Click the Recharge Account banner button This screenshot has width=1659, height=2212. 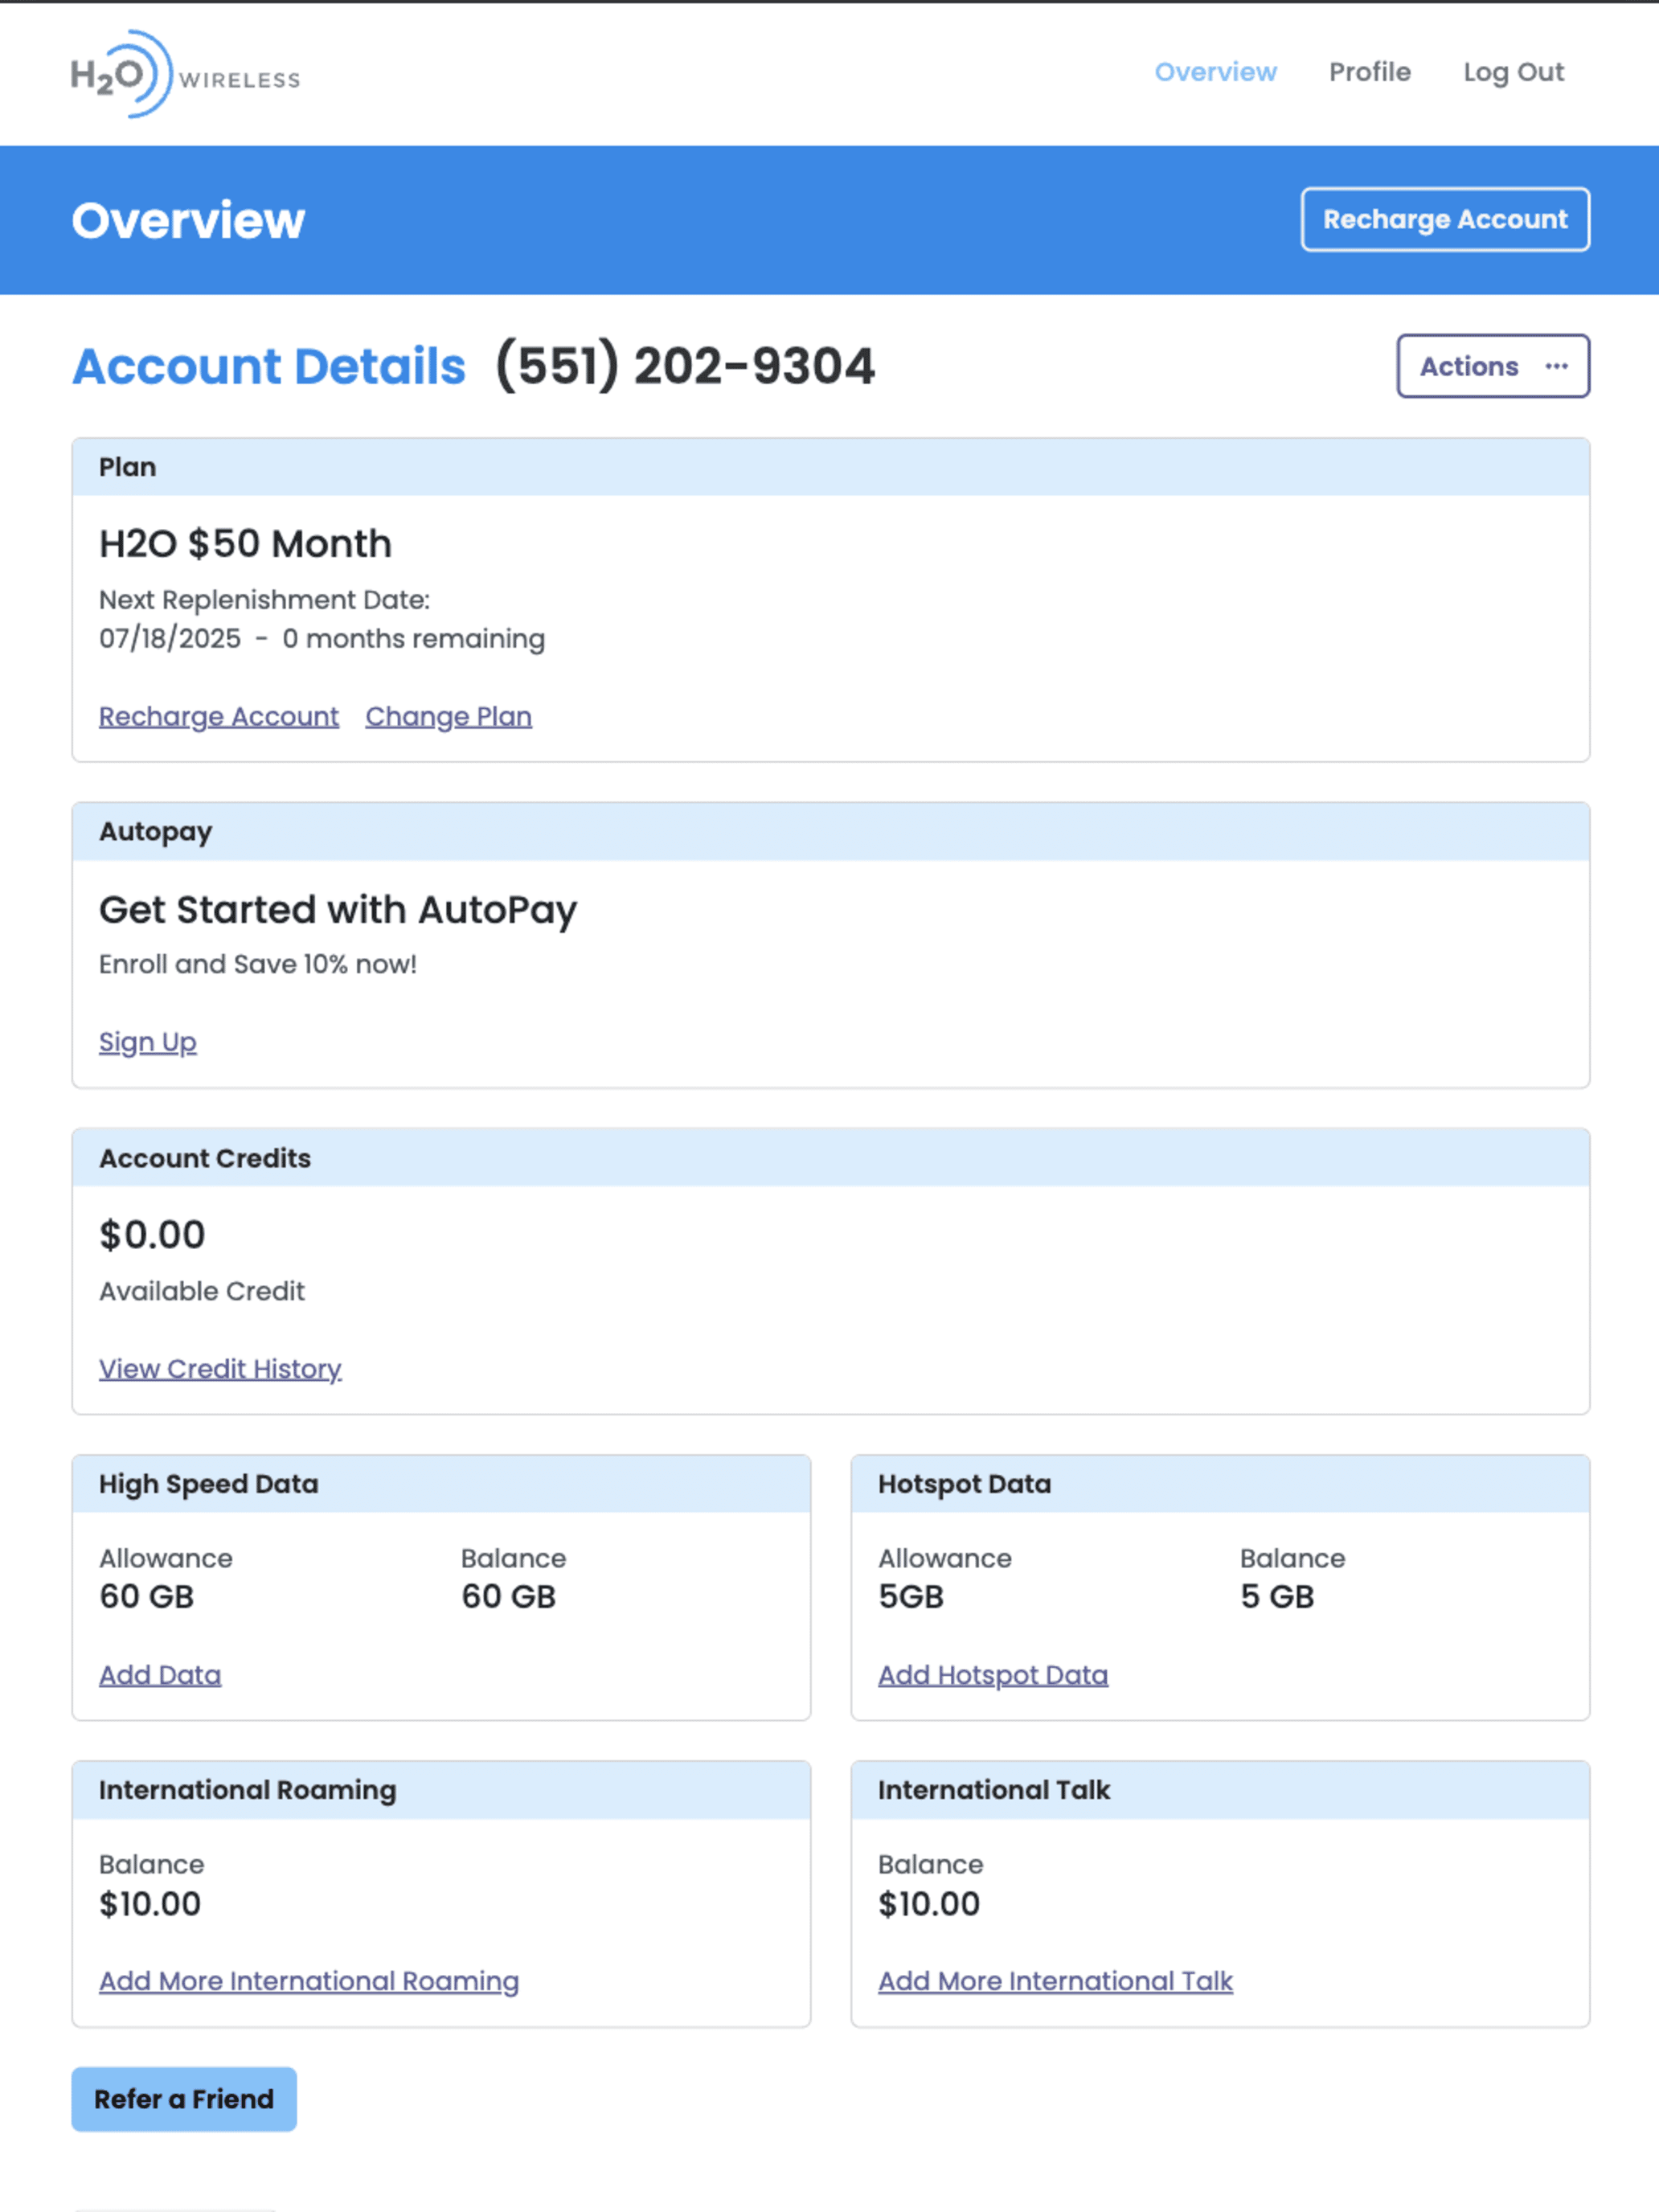pyautogui.click(x=1445, y=219)
